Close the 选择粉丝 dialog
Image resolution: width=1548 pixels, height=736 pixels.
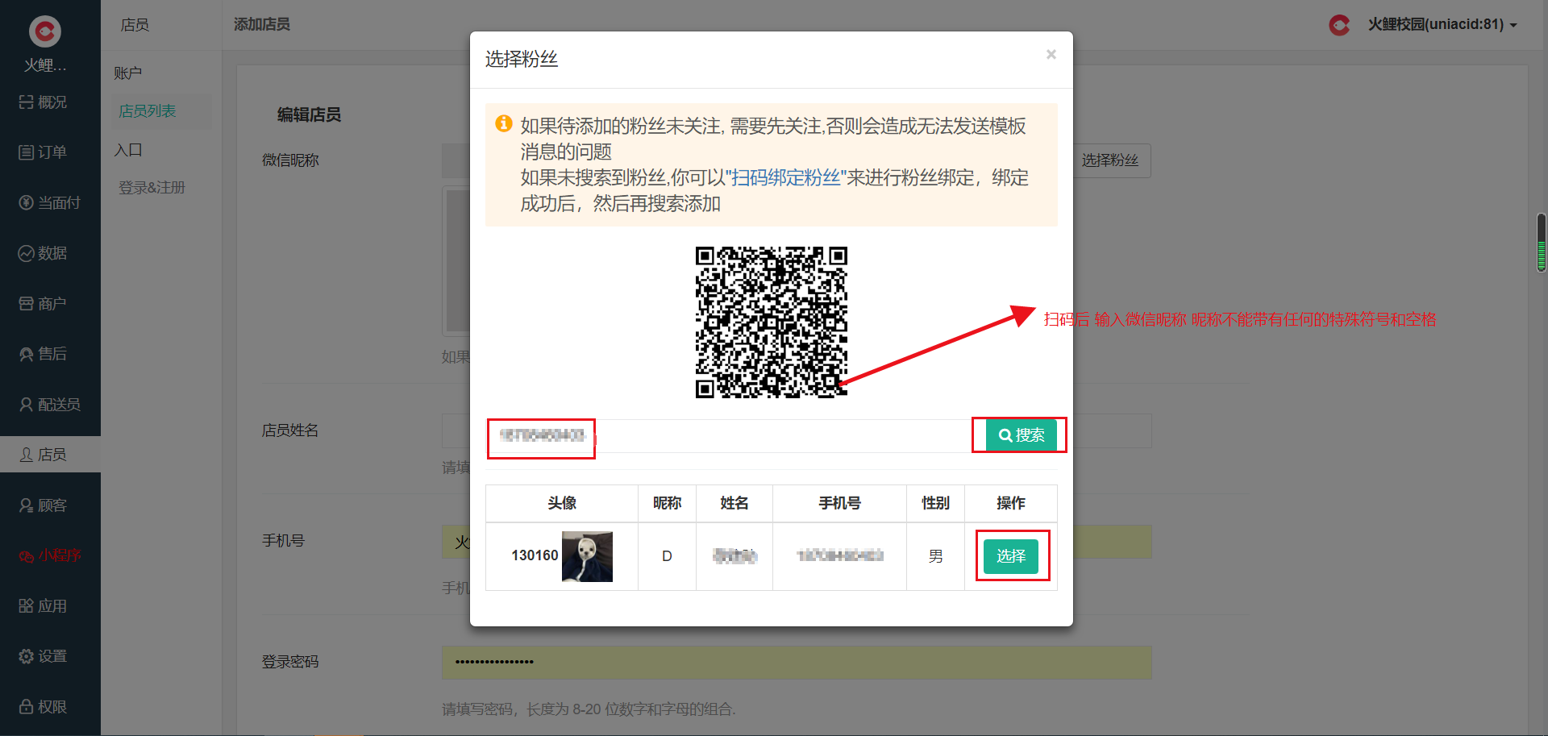point(1051,54)
